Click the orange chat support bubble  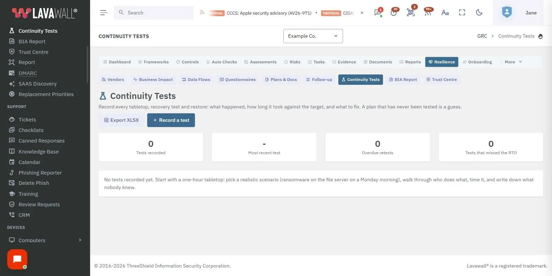tap(17, 259)
